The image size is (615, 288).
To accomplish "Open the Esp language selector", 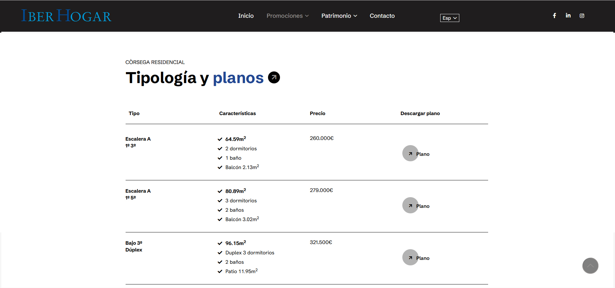I will 449,18.
